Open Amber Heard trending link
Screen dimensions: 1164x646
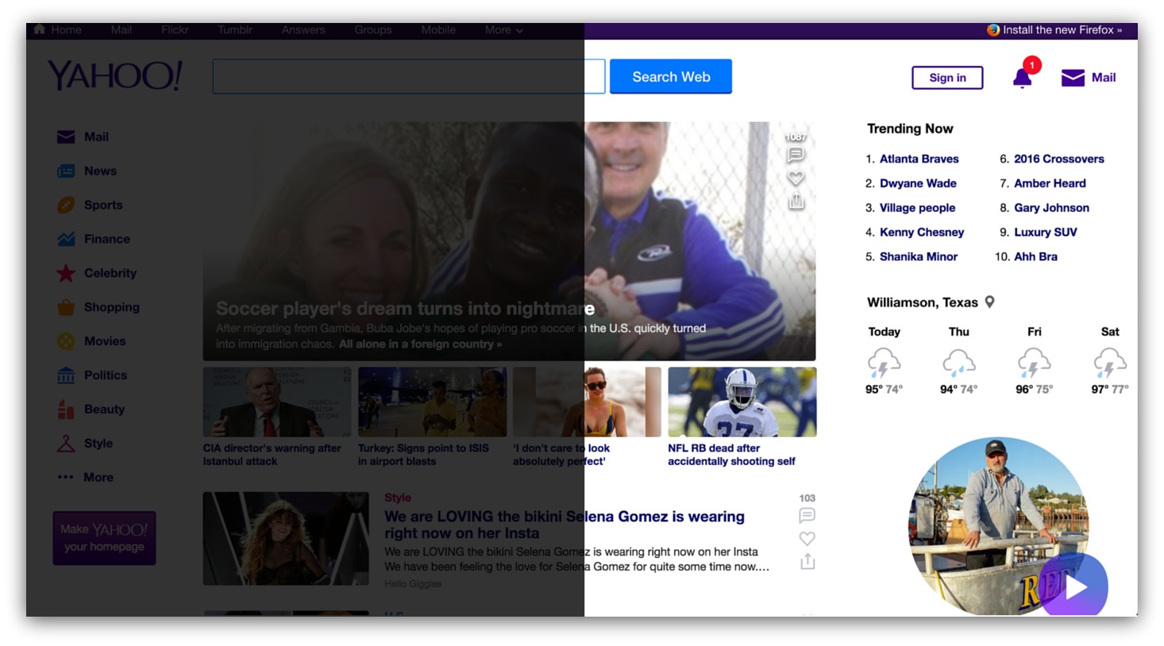click(x=1050, y=183)
